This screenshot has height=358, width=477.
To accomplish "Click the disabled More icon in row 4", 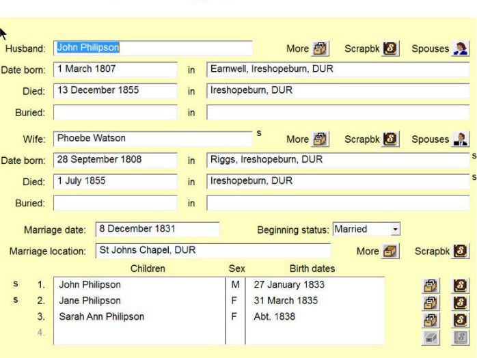I will click(431, 337).
